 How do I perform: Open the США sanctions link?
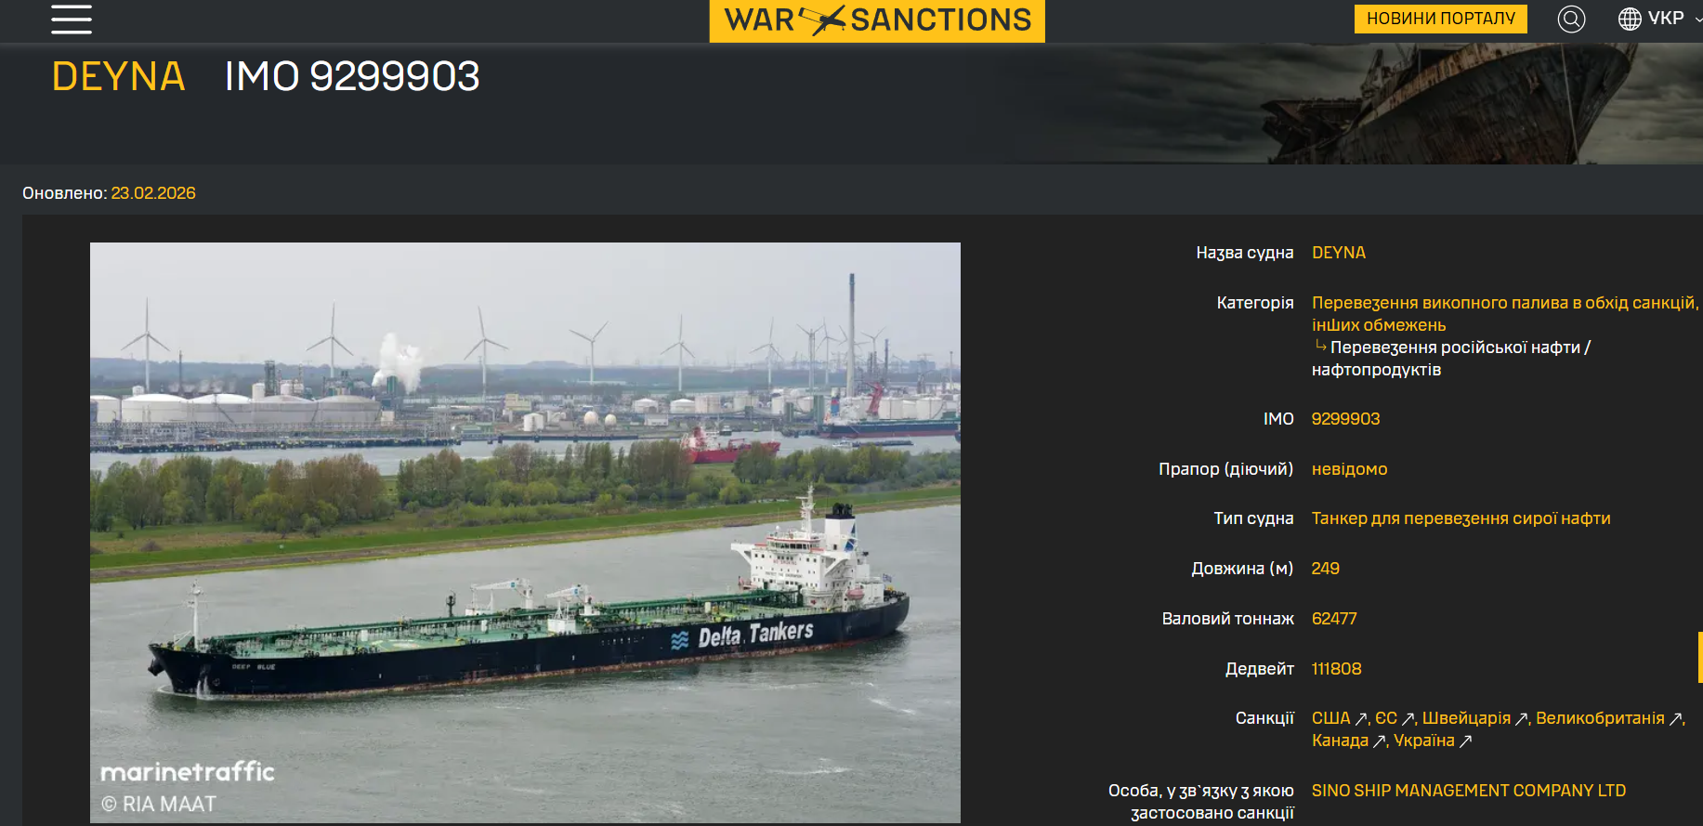click(x=1331, y=718)
